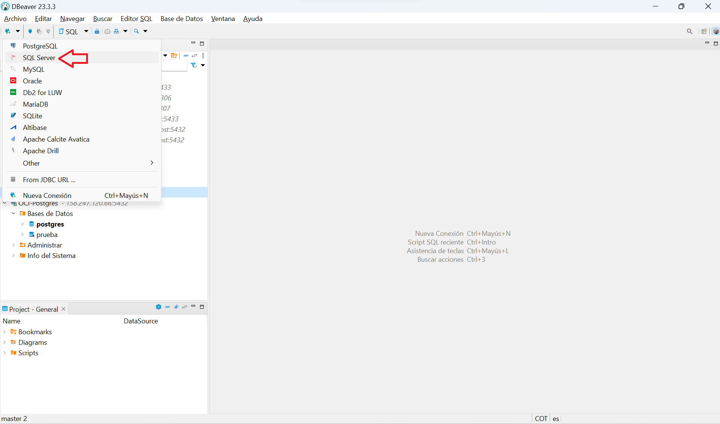This screenshot has width=720, height=424.
Task: Expand the postgres database node
Action: [22, 224]
